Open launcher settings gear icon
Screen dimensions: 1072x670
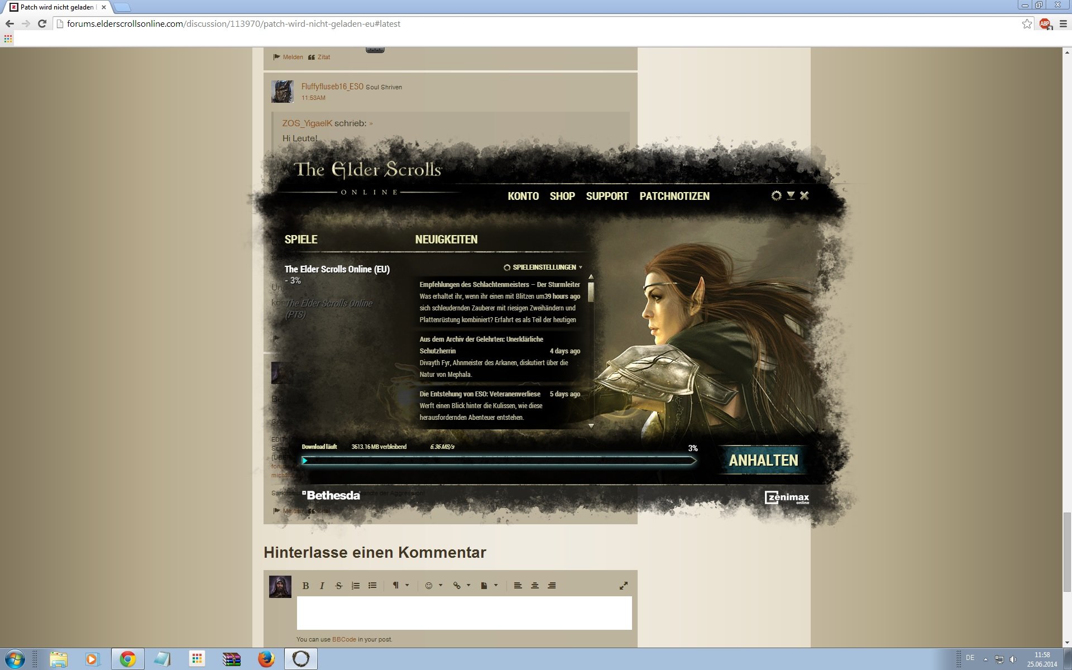pyautogui.click(x=776, y=195)
